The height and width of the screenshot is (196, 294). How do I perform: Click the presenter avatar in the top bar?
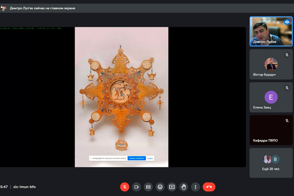(x=3, y=8)
